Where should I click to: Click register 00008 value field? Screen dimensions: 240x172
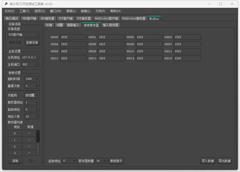74,51
